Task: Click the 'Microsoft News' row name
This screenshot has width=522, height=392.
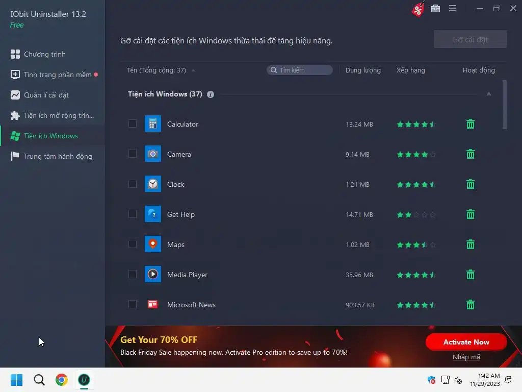Action: (x=191, y=305)
